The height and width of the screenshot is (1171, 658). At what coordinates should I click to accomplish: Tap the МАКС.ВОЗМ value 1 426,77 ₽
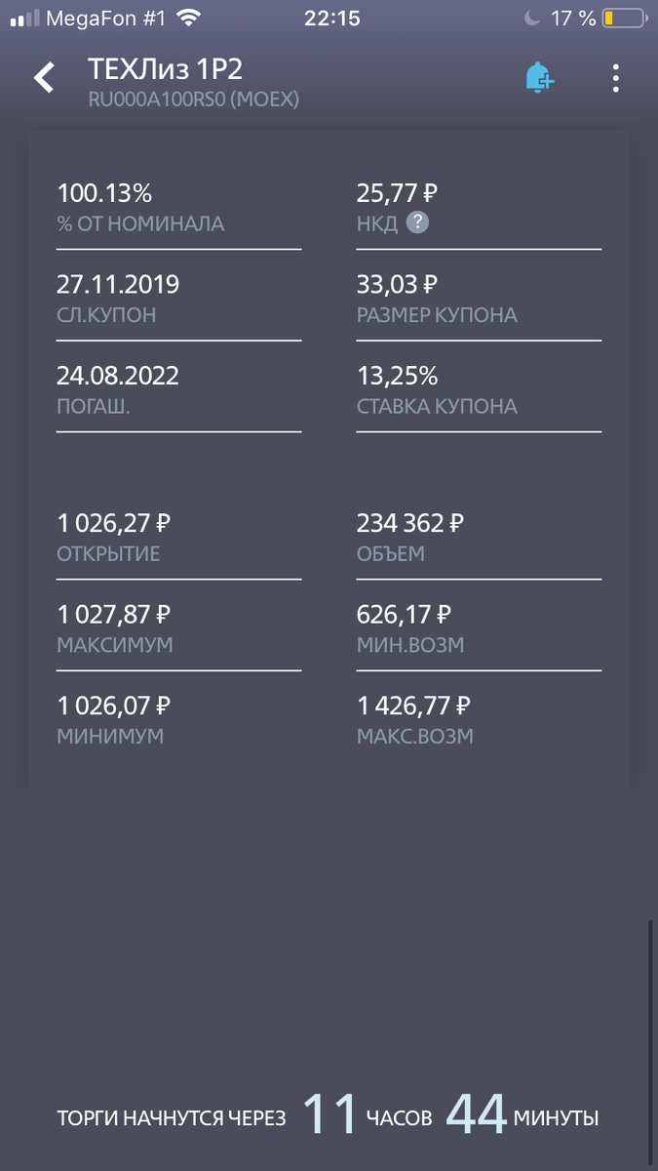(414, 706)
